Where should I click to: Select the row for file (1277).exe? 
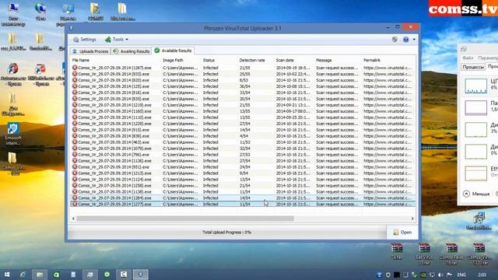tap(243, 204)
